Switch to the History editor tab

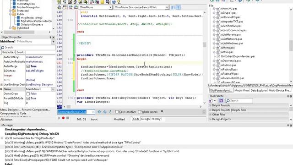156,119
